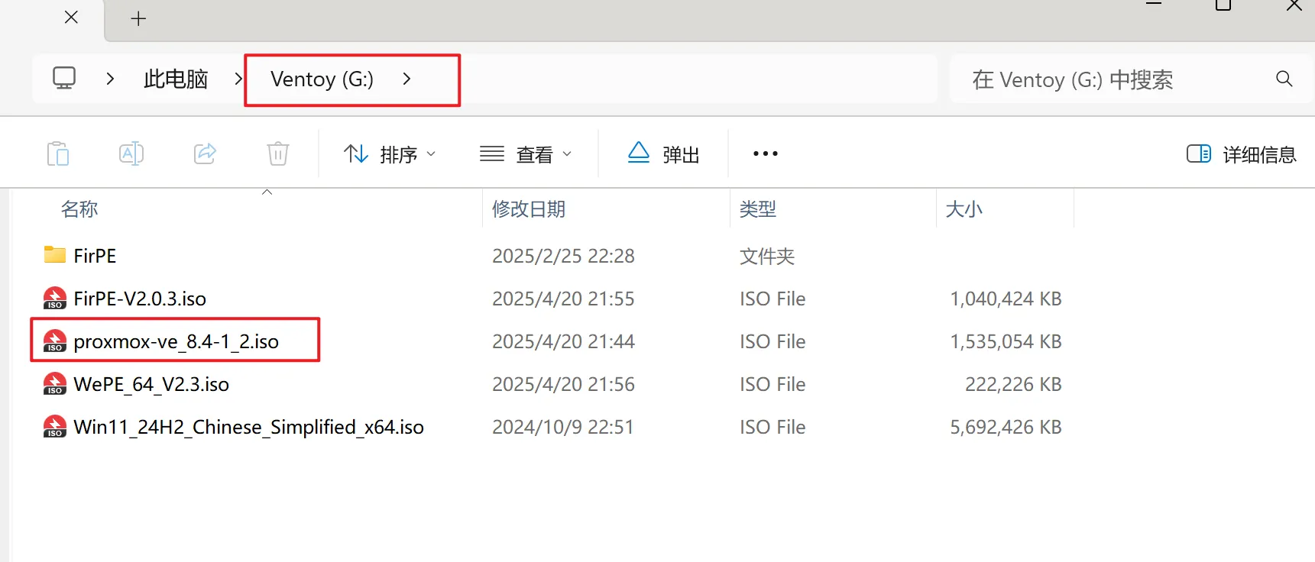Sort by 修改日期 column header
This screenshot has height=562, width=1315.
[528, 209]
